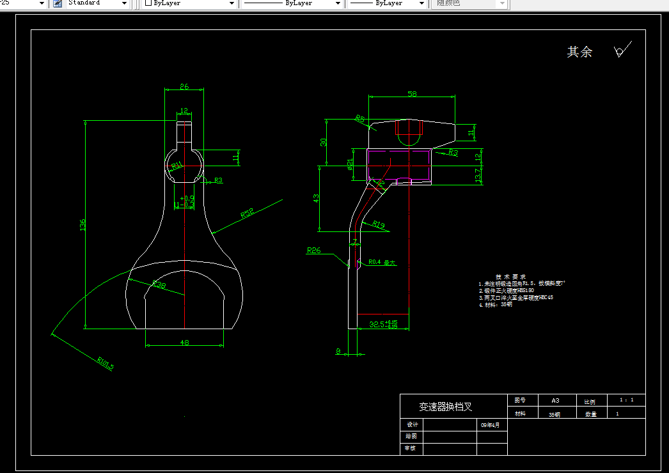Image resolution: width=669 pixels, height=473 pixels.
Task: Select the 技术要求 heading
Action: coord(511,277)
